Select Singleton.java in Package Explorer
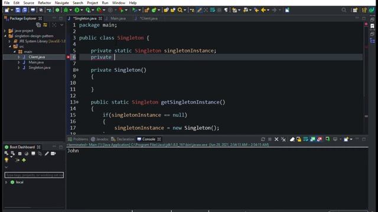Screen dimensions: 378x212 tap(40, 68)
